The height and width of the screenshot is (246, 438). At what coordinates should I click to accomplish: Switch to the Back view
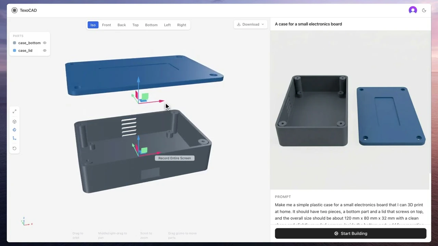(x=121, y=25)
